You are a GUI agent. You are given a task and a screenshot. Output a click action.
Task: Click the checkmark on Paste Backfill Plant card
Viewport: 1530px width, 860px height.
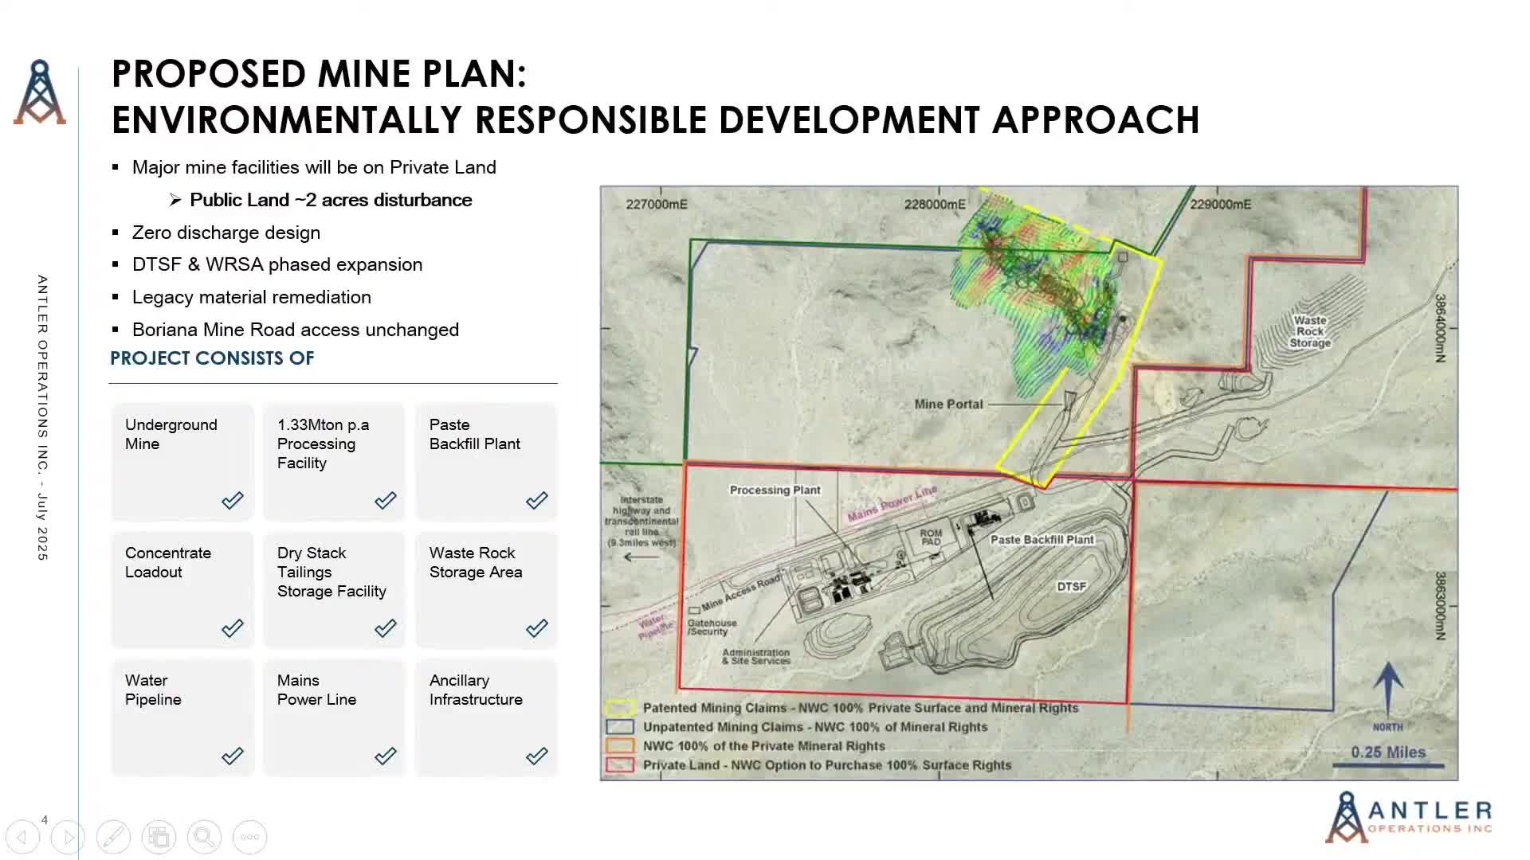(x=537, y=500)
